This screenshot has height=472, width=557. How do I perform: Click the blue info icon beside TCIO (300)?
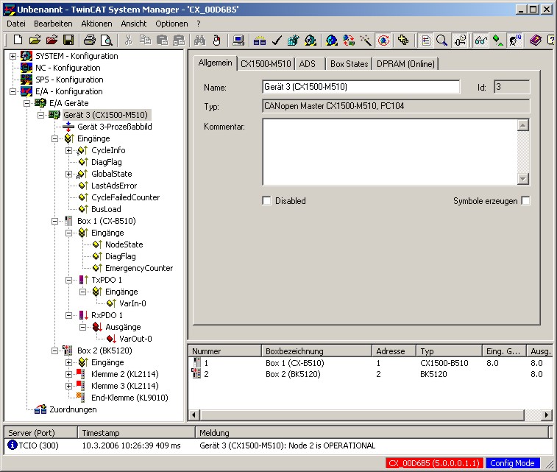[x=13, y=445]
